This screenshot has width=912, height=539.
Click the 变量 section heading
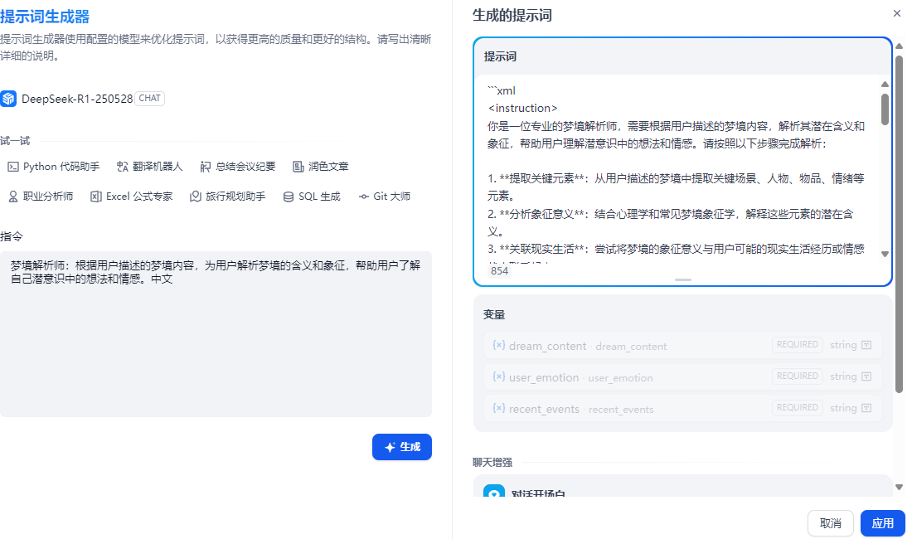[x=494, y=314]
